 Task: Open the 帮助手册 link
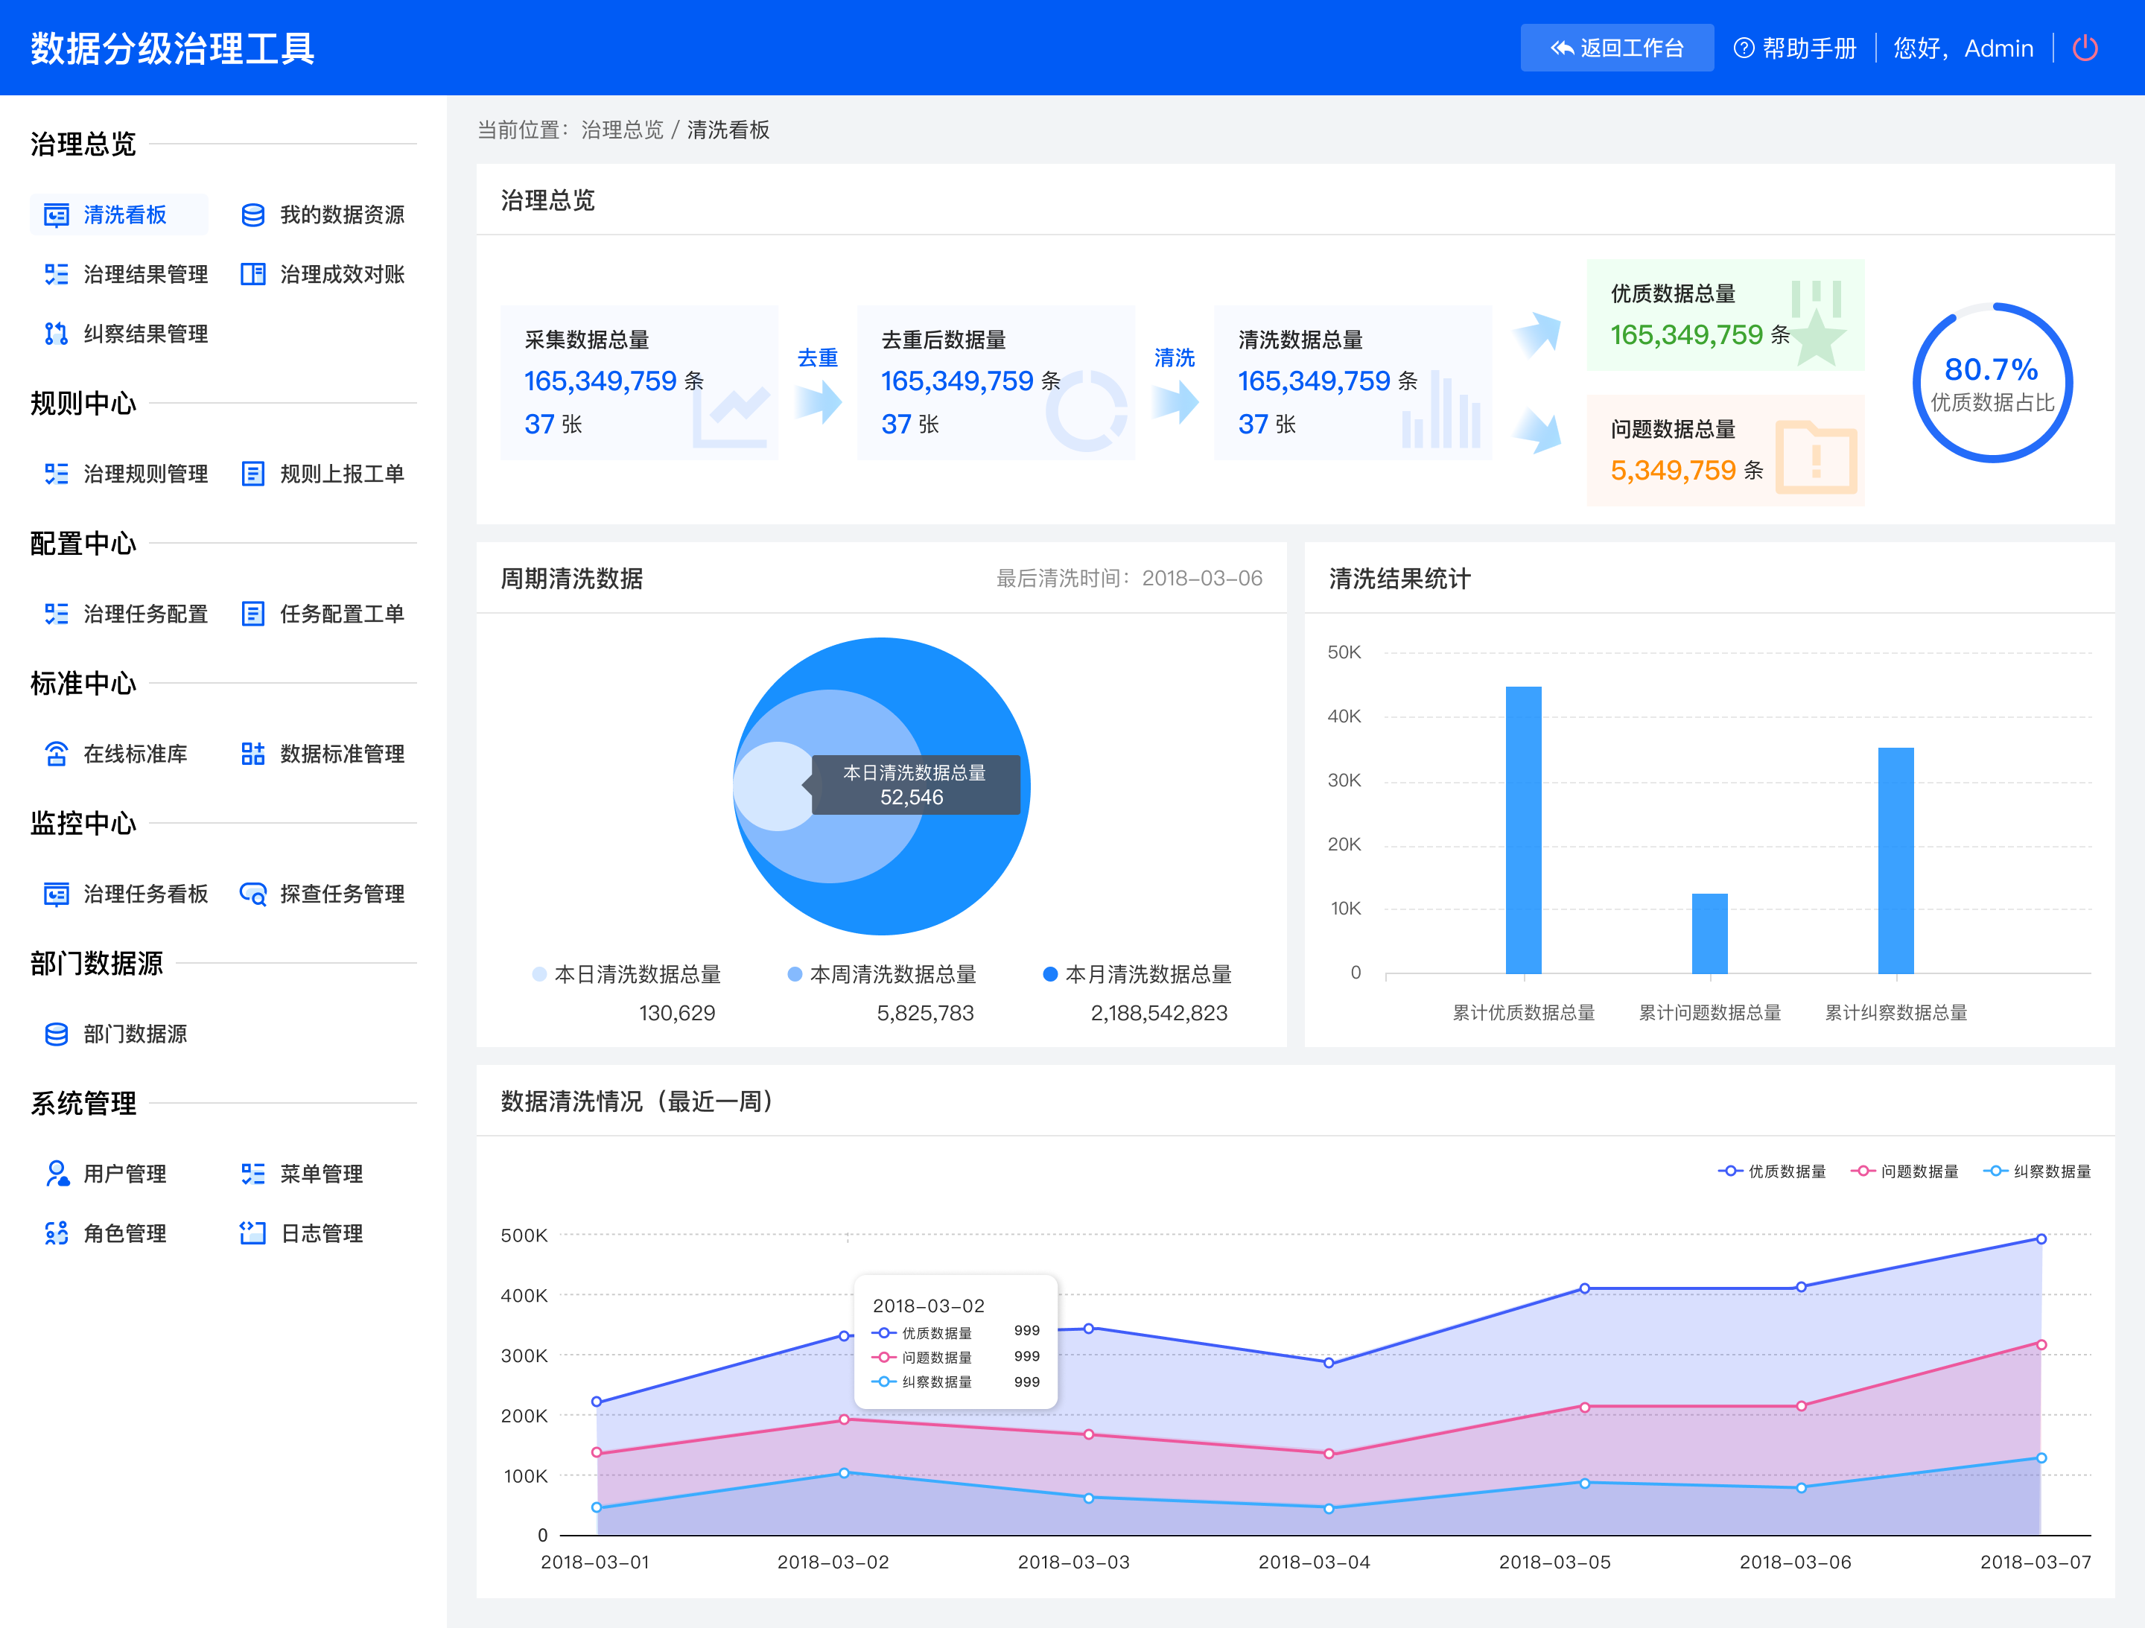(x=1795, y=48)
